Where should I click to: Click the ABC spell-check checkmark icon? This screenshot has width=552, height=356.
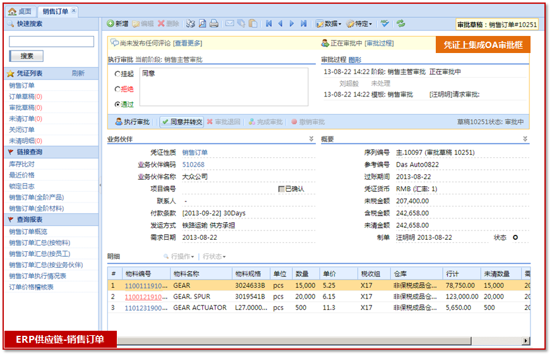(x=385, y=23)
